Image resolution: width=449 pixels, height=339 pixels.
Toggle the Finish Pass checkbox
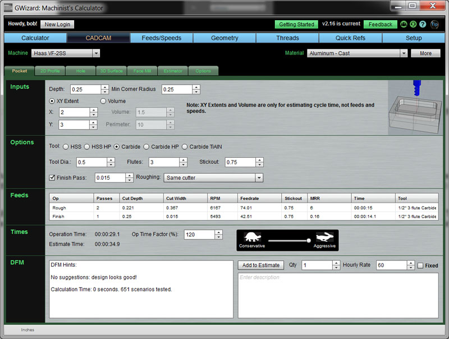[52, 177]
